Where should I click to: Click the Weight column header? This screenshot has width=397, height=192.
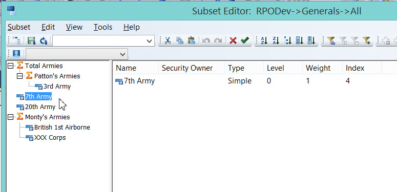[x=322, y=68]
